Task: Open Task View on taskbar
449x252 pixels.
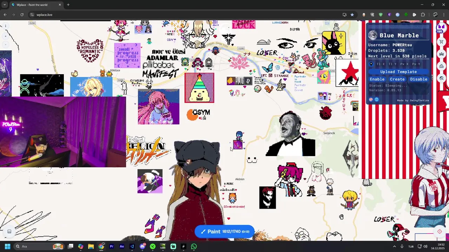Action: coord(71,246)
